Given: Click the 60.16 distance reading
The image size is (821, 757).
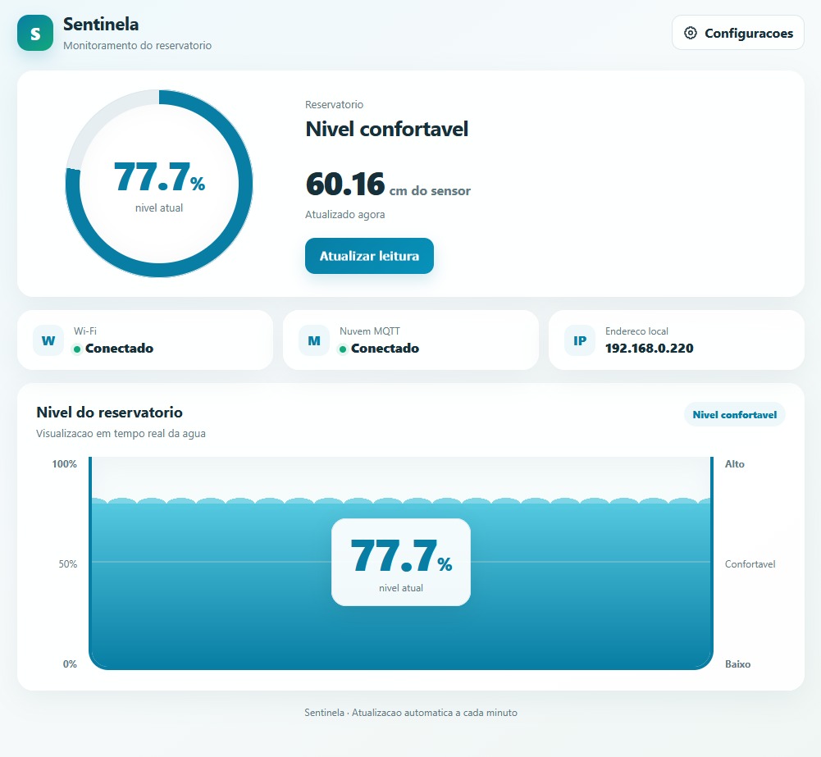Looking at the screenshot, I should [x=345, y=185].
